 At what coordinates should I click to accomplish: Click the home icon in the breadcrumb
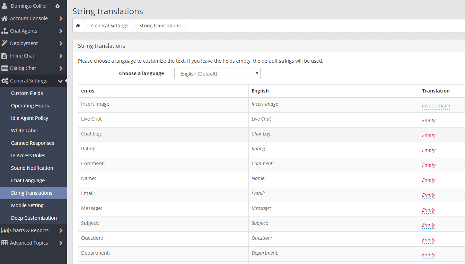pos(78,25)
